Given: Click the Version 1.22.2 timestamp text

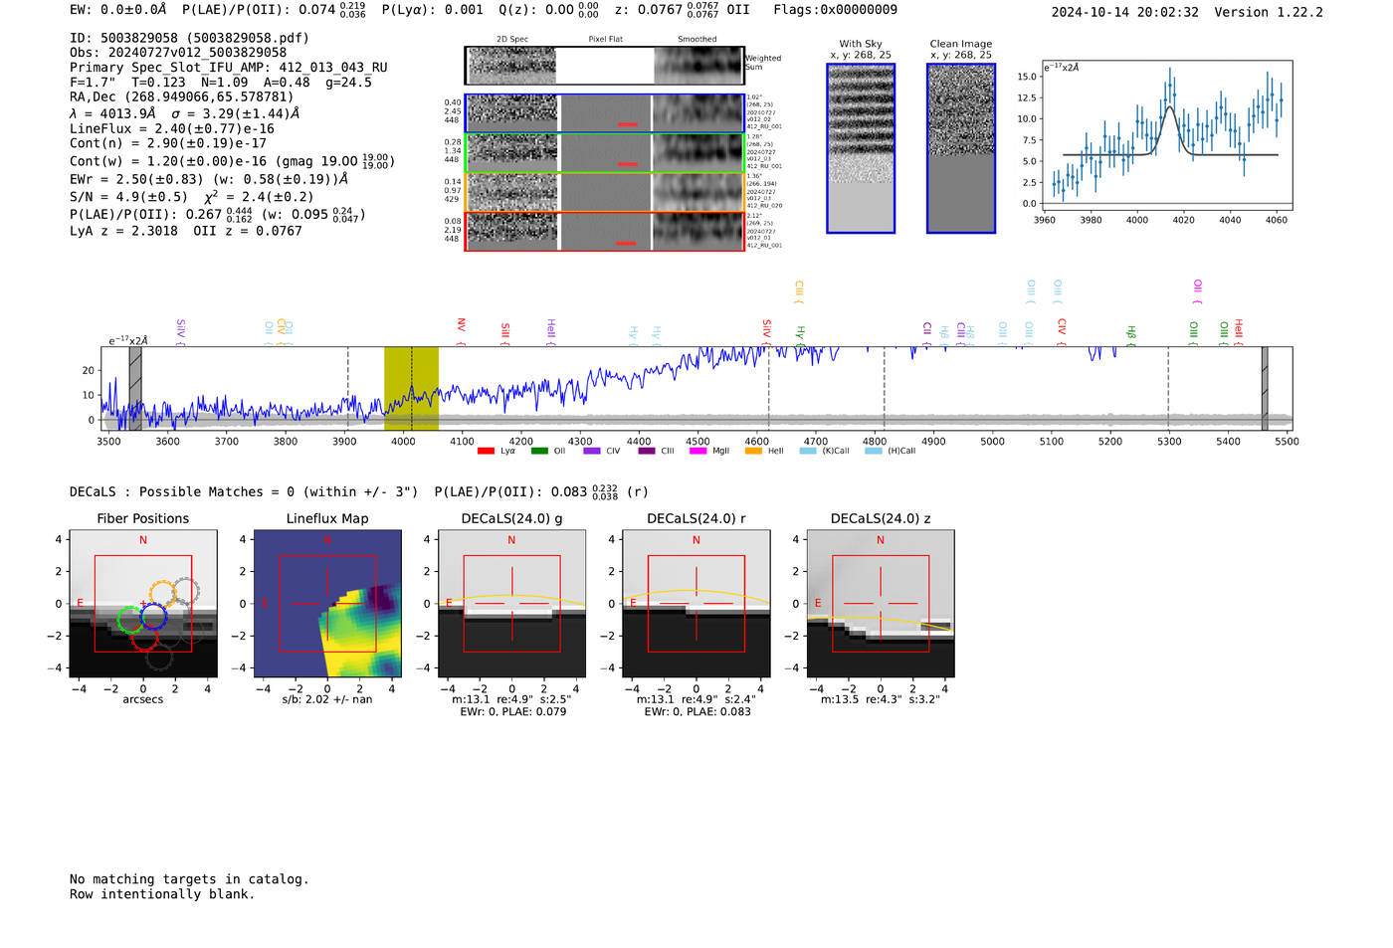Looking at the screenshot, I should tap(1187, 12).
